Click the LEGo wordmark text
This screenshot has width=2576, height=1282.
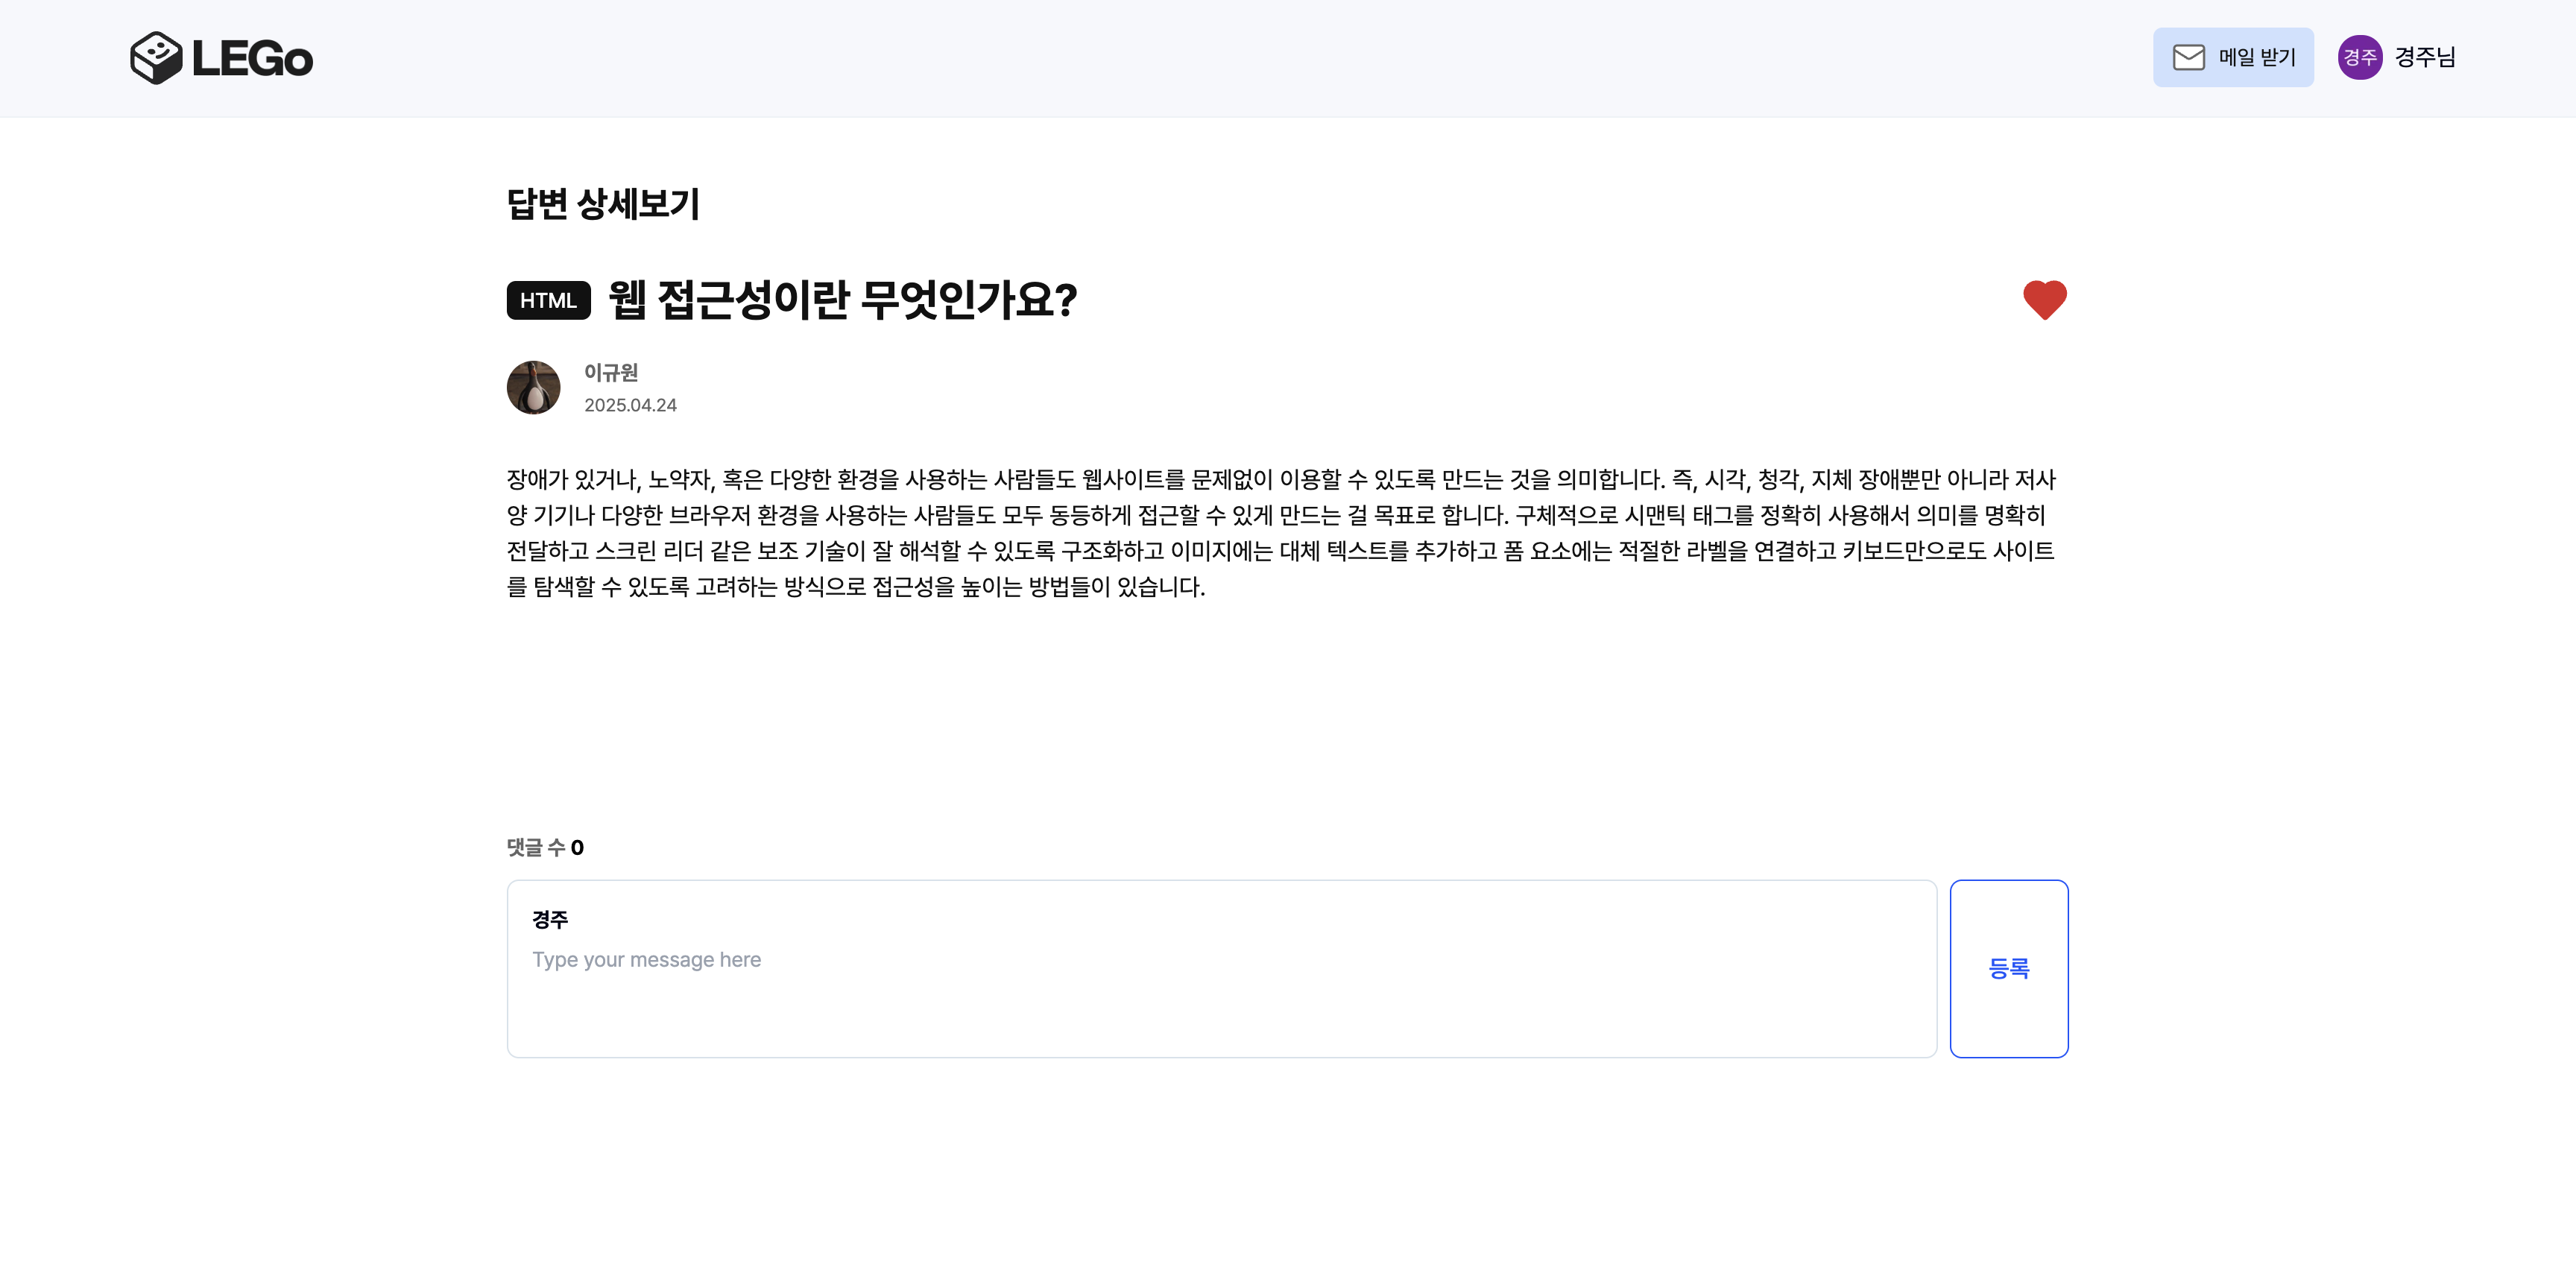point(252,59)
